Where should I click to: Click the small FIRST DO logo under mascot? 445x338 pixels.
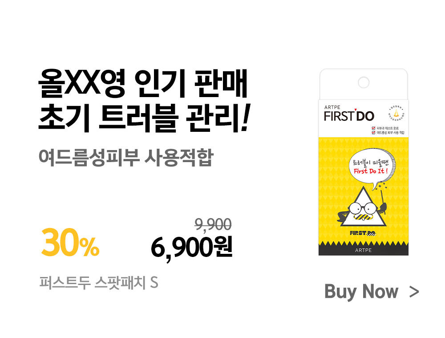363,233
